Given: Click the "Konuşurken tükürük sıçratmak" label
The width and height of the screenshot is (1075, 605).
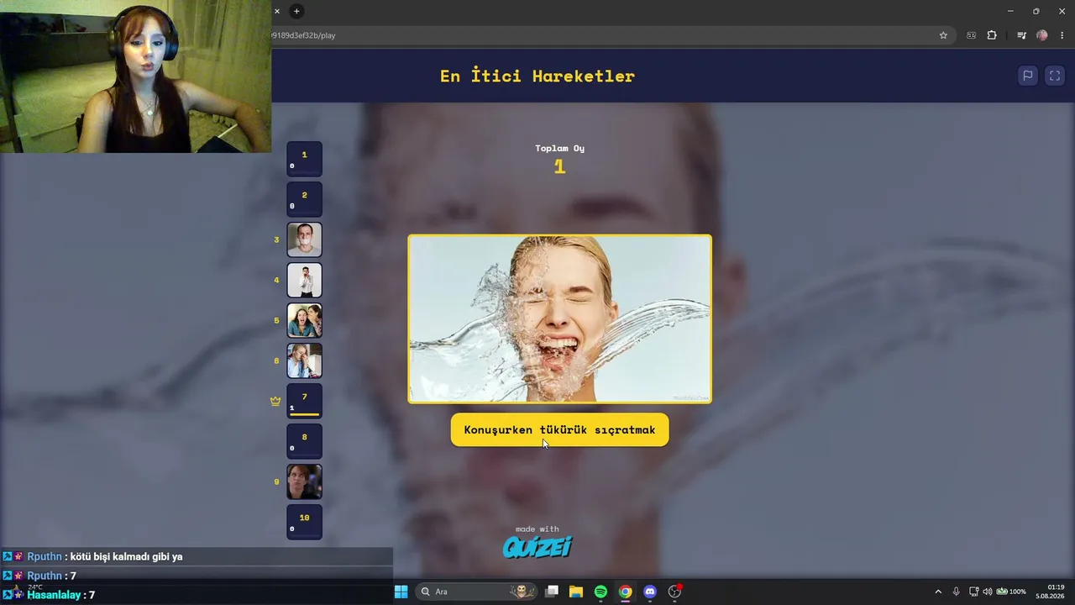Looking at the screenshot, I should [559, 429].
